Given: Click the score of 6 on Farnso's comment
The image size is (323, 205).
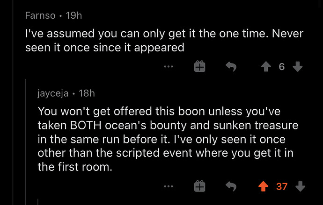Looking at the screenshot, I should click(x=281, y=67).
